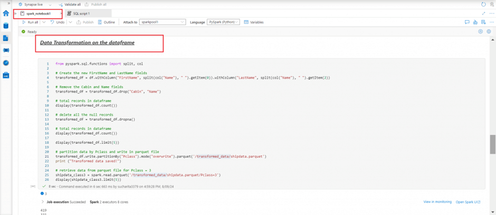Open the Develop hub icon

(x=6, y=38)
